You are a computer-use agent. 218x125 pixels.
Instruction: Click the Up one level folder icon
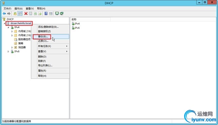[15, 13]
